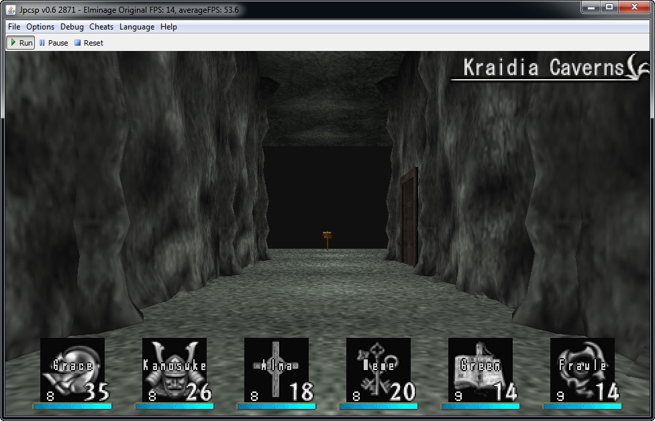This screenshot has width=655, height=421.
Task: Click the Jpcsp Java icon in title bar
Action: point(11,9)
